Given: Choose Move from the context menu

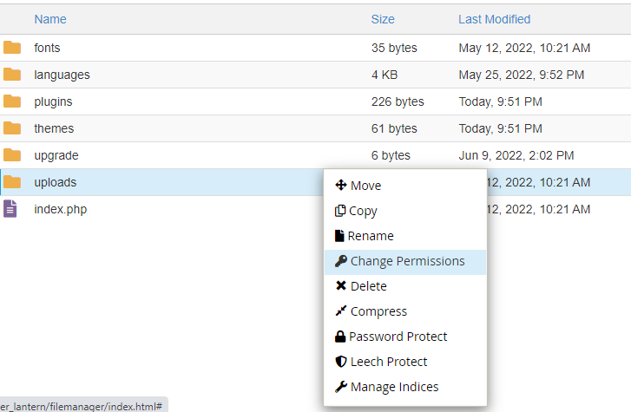Looking at the screenshot, I should pyautogui.click(x=365, y=186).
